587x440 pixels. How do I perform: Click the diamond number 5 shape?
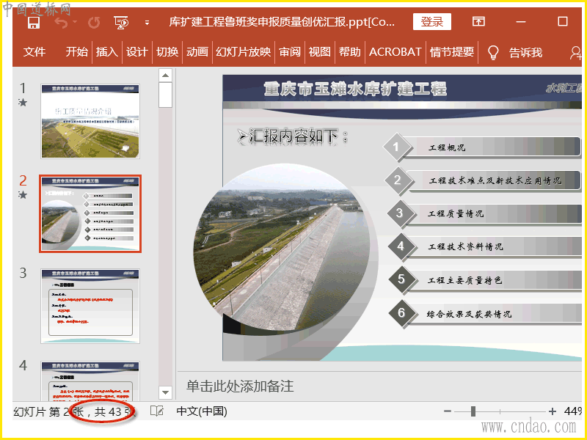tap(401, 279)
